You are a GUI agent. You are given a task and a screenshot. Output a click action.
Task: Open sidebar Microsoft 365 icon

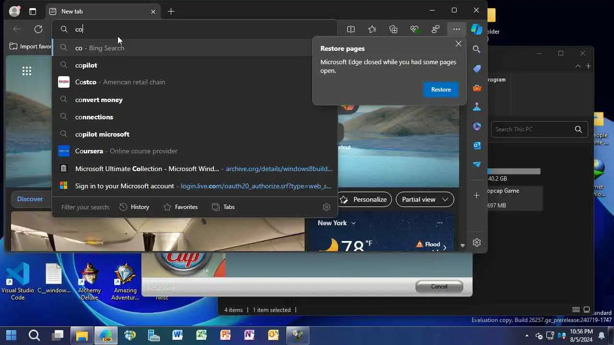476,126
